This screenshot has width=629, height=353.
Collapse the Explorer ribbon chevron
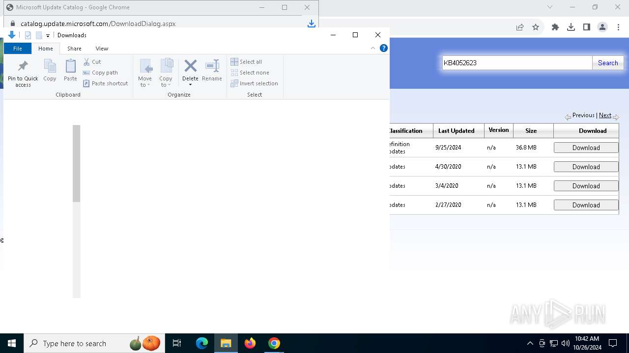[x=373, y=48]
